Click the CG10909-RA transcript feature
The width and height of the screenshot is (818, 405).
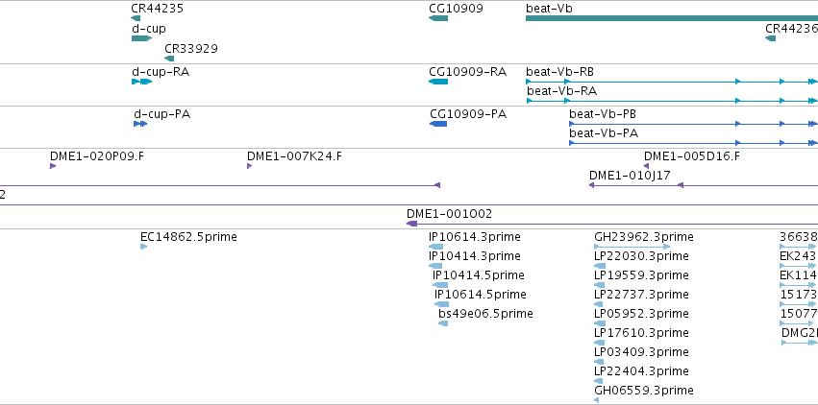click(x=438, y=82)
